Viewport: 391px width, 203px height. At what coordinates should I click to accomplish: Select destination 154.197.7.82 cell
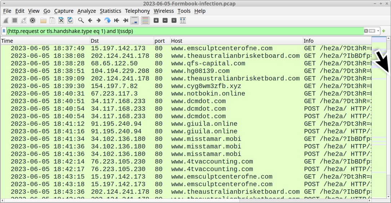point(114,86)
